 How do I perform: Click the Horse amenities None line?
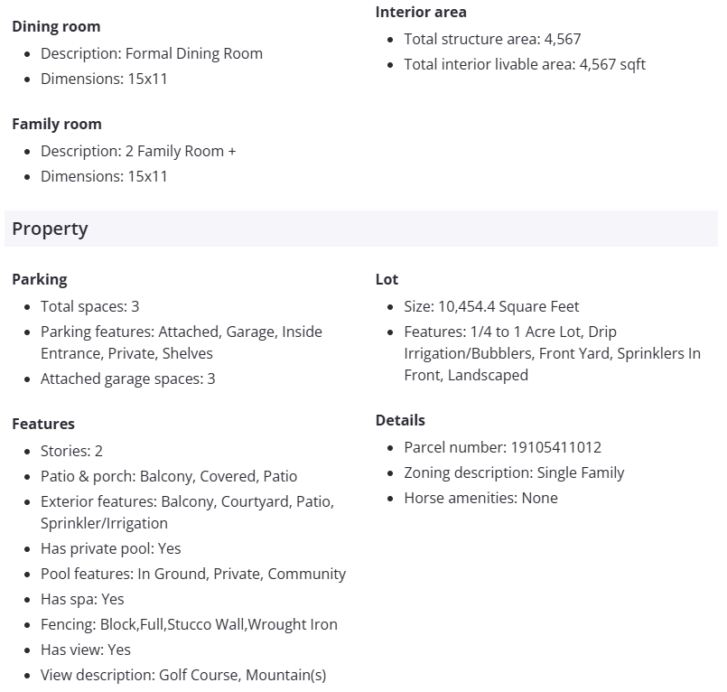[480, 498]
